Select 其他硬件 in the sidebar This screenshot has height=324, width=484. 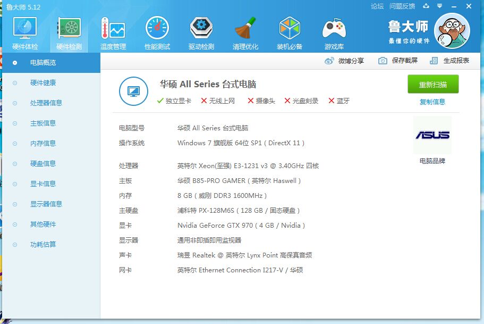(51, 225)
